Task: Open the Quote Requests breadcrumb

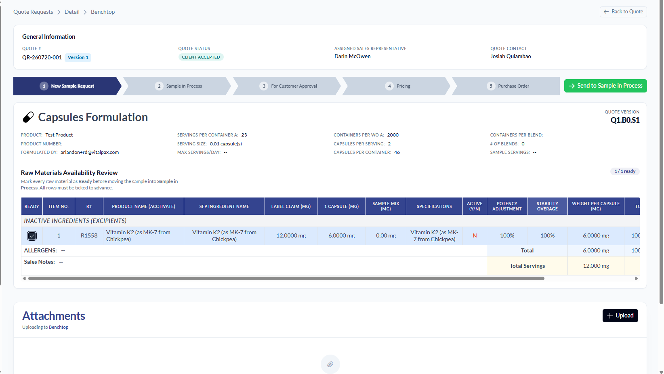Action: coord(33,12)
